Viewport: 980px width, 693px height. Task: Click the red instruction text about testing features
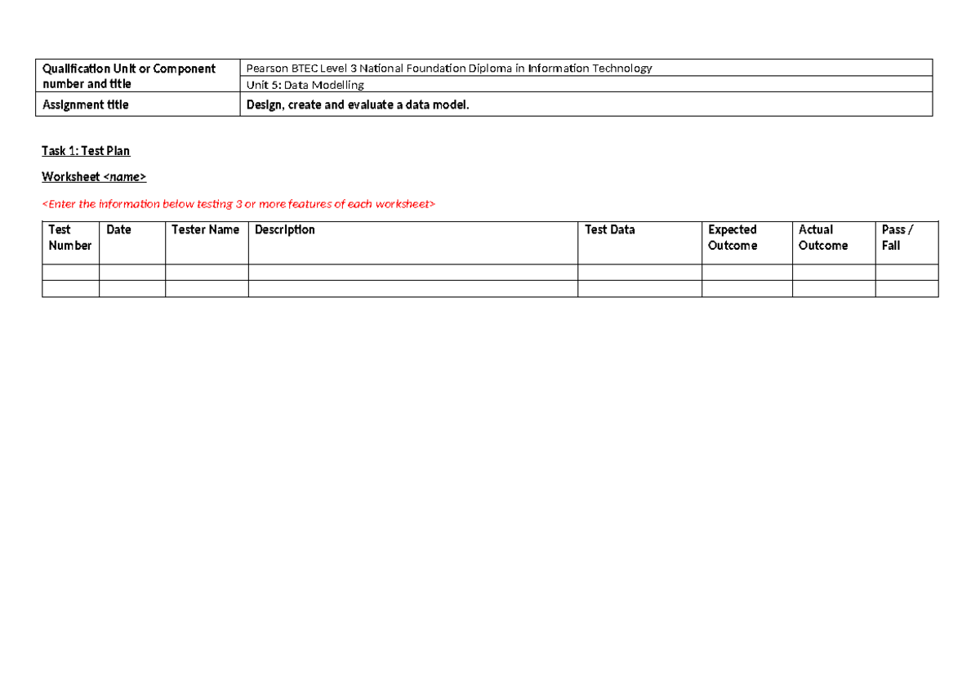coord(239,203)
